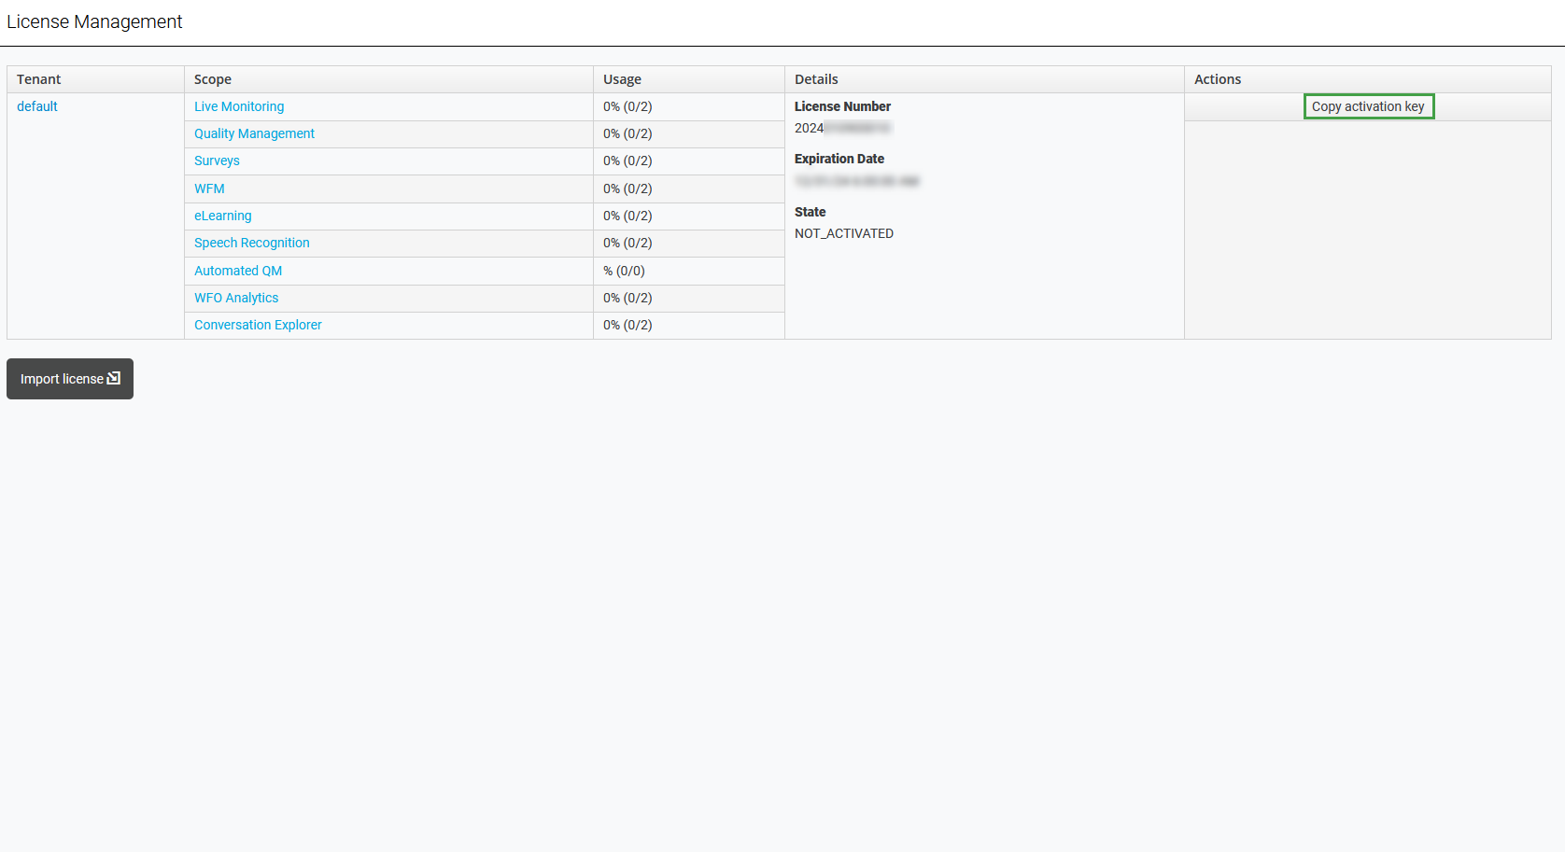Click the License Management page title

(94, 21)
